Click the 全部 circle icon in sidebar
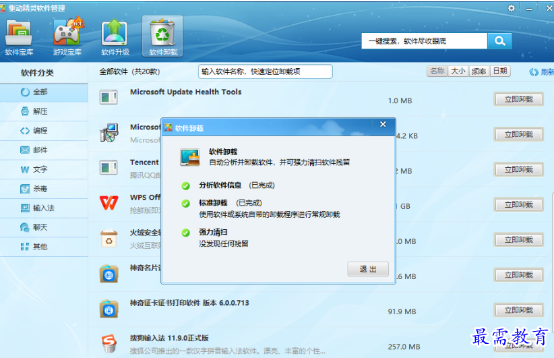The image size is (554, 358). click(25, 92)
